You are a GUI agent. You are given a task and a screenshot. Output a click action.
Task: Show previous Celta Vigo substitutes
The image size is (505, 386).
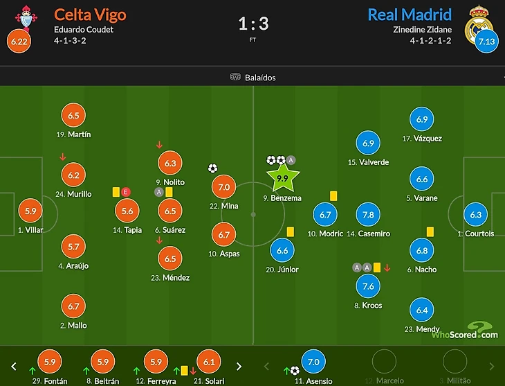pos(14,367)
